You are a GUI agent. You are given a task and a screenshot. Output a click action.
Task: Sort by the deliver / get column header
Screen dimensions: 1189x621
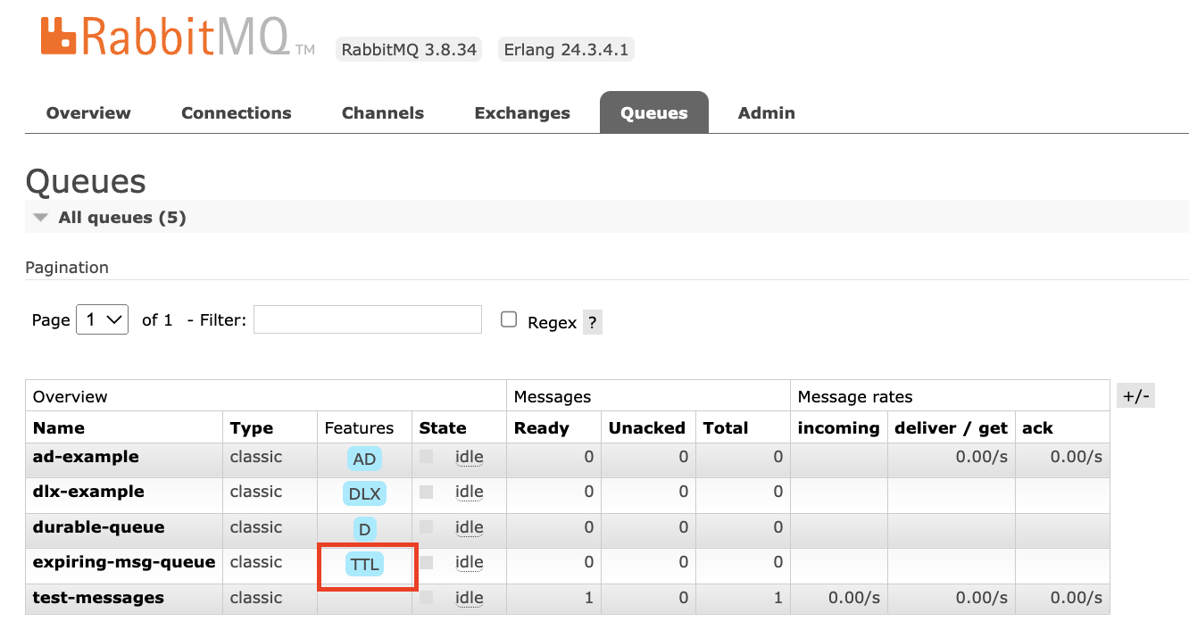pos(952,428)
